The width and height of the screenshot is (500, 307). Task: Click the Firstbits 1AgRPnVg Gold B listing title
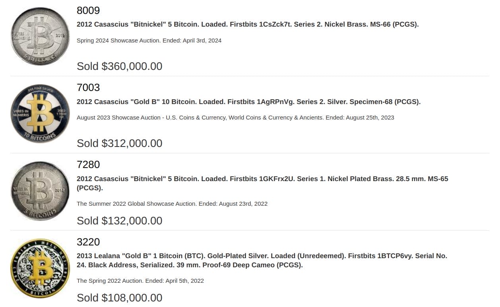click(x=248, y=102)
